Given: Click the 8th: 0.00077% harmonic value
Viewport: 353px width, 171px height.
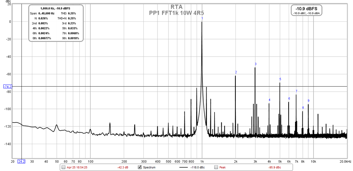Looking at the screenshot, I should 44,38.
